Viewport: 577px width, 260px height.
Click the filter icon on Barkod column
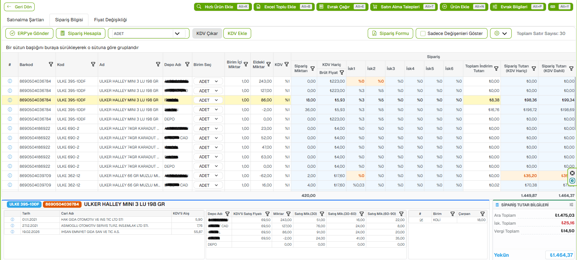(x=51, y=64)
